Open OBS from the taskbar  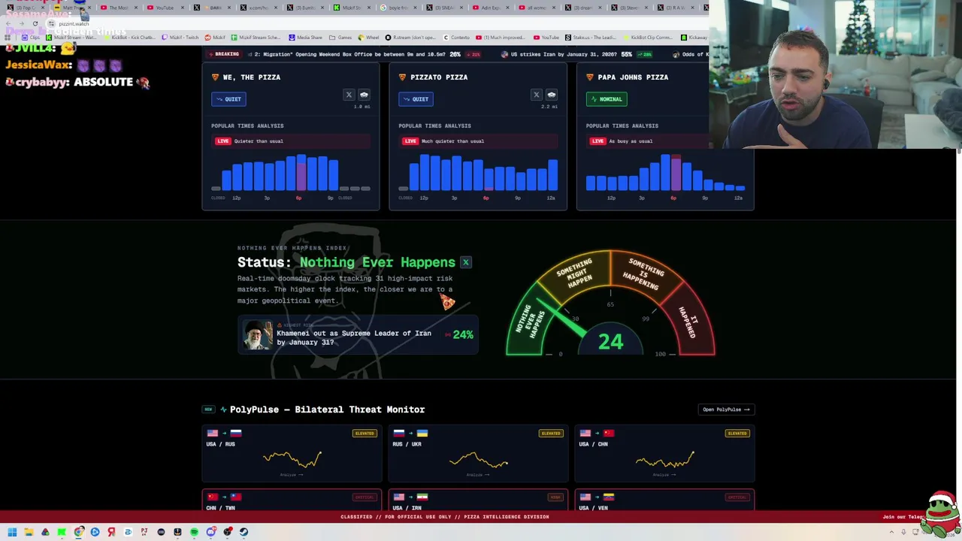click(227, 532)
